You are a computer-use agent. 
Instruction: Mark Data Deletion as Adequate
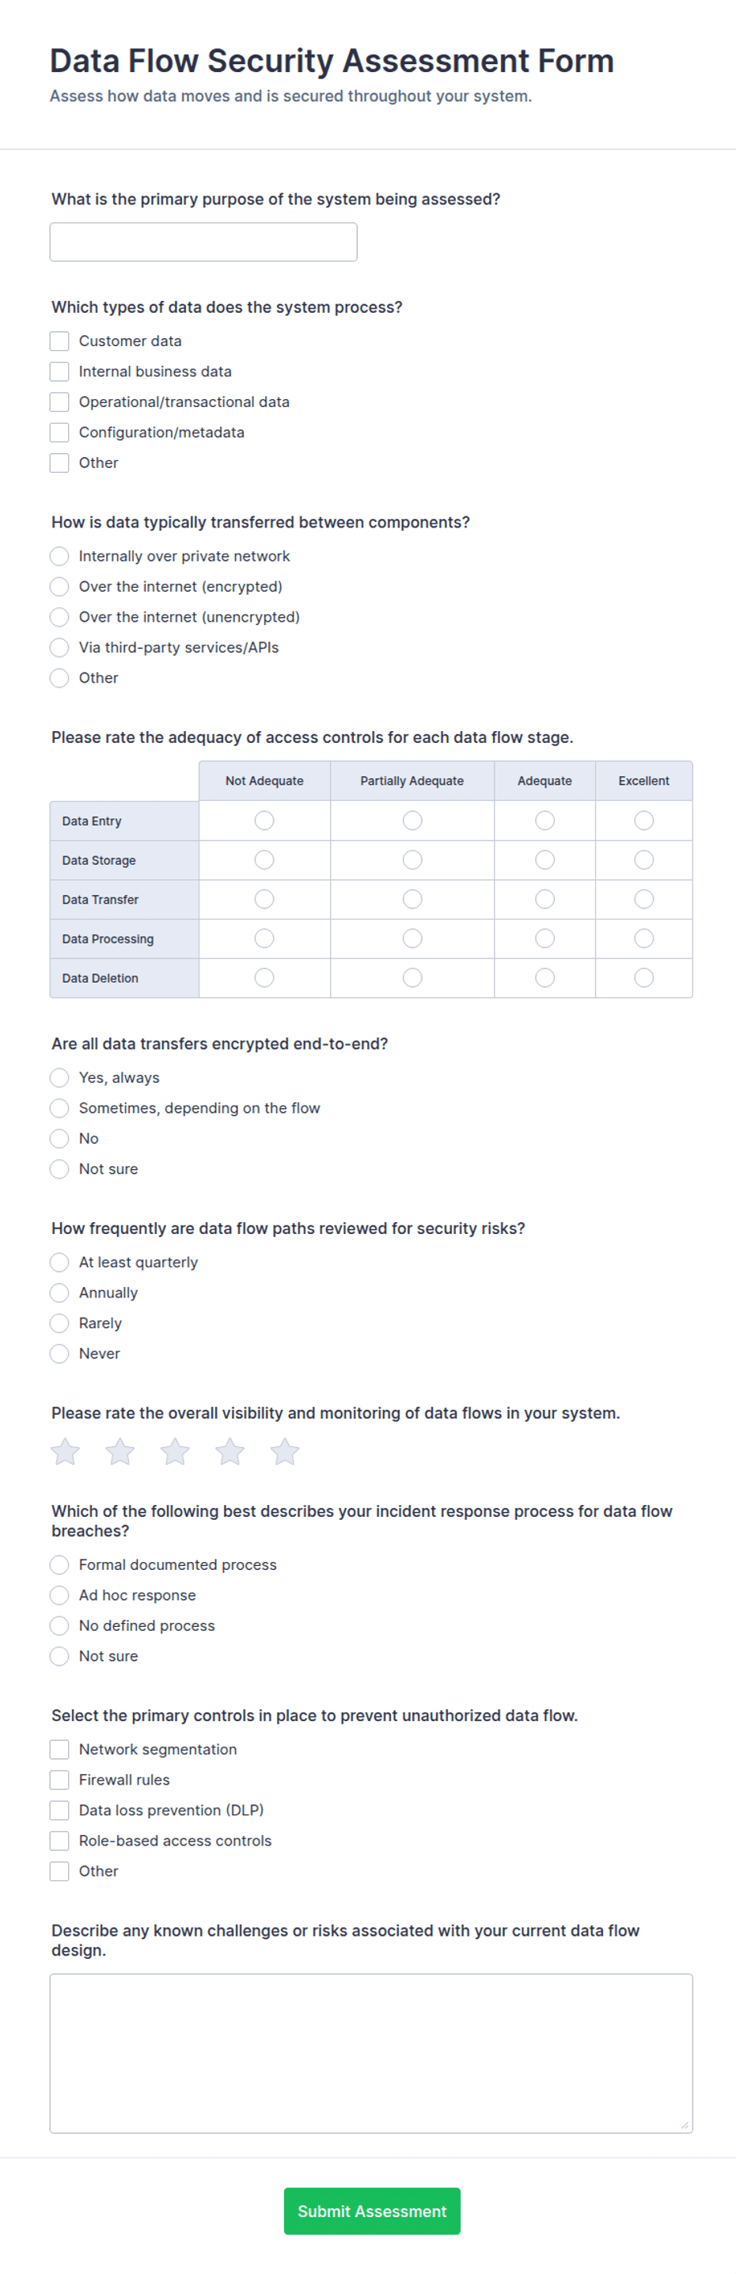545,978
